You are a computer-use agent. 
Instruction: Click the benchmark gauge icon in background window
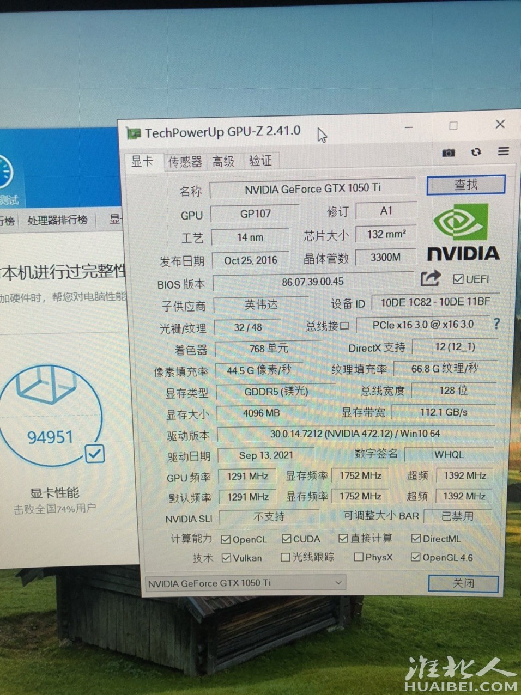5,172
